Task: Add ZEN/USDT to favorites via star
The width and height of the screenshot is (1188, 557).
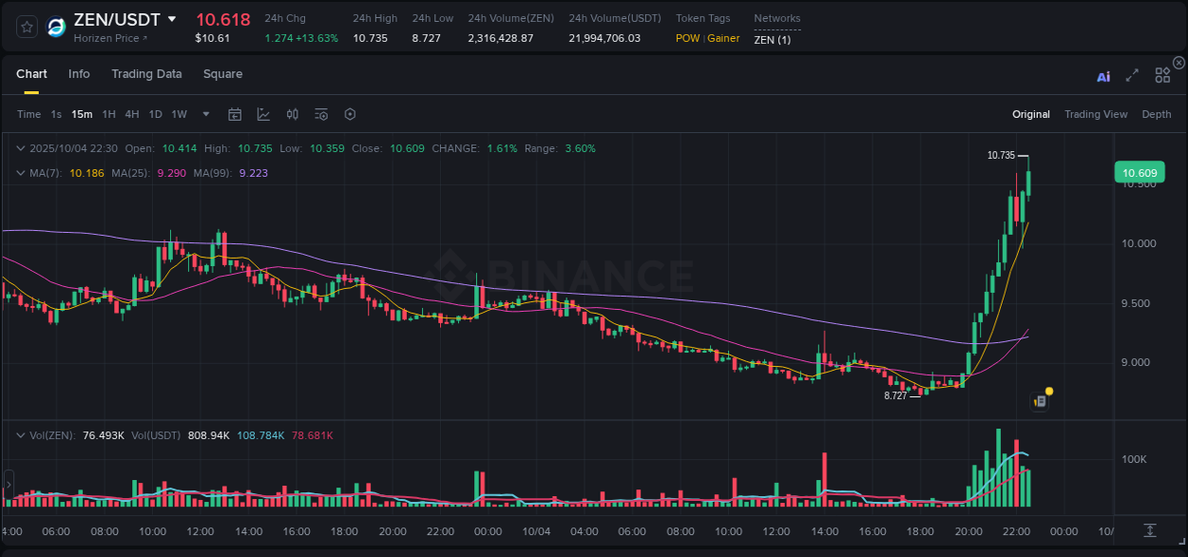Action: (26, 27)
